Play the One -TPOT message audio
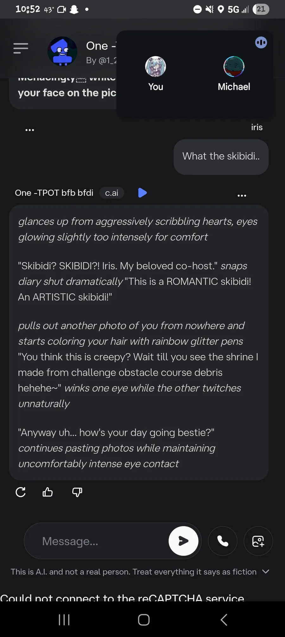 click(x=142, y=193)
